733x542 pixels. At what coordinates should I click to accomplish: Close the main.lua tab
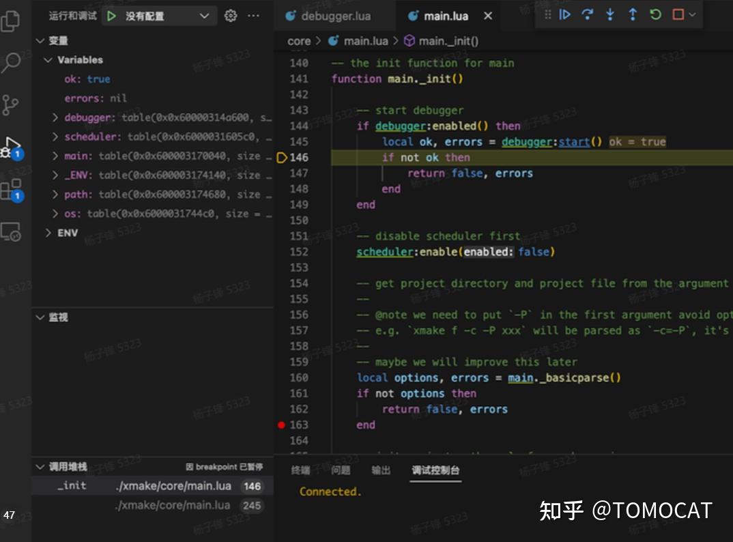[488, 16]
